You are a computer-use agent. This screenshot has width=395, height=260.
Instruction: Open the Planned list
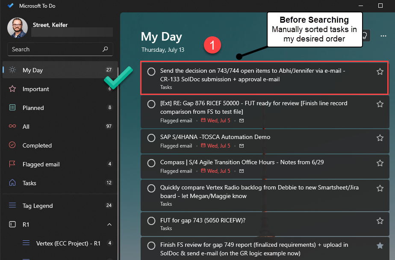click(60, 108)
